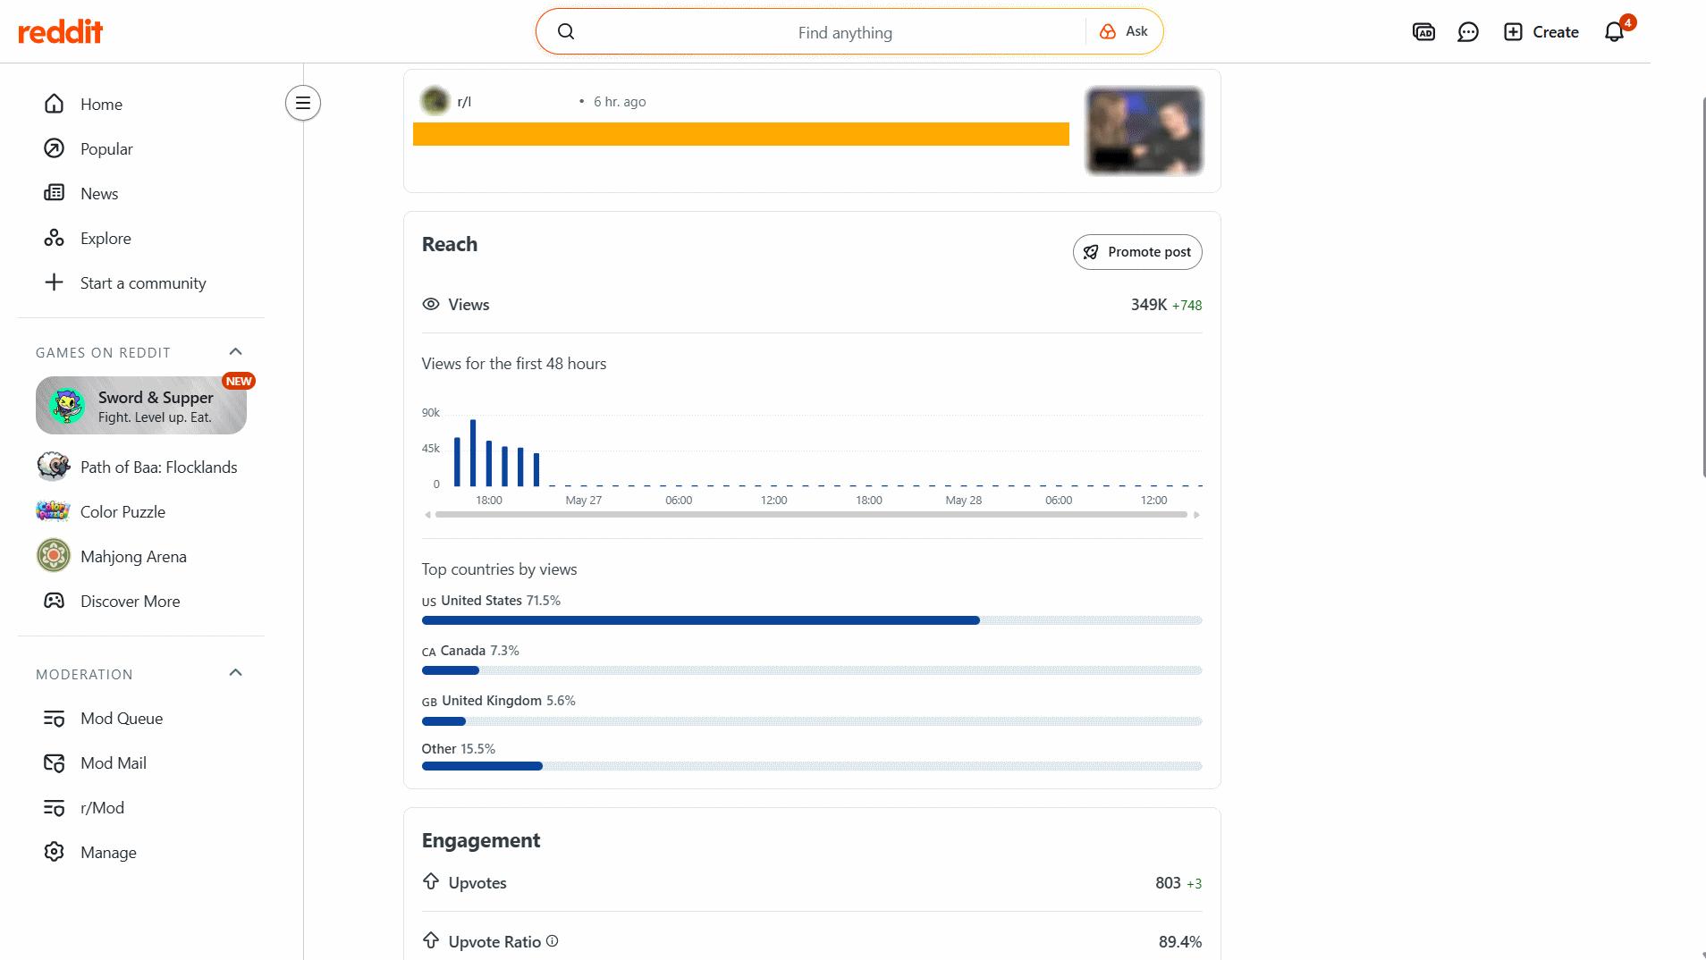This screenshot has height=960, width=1706.
Task: Open Path of Baa: Flocklands game
Action: point(141,467)
